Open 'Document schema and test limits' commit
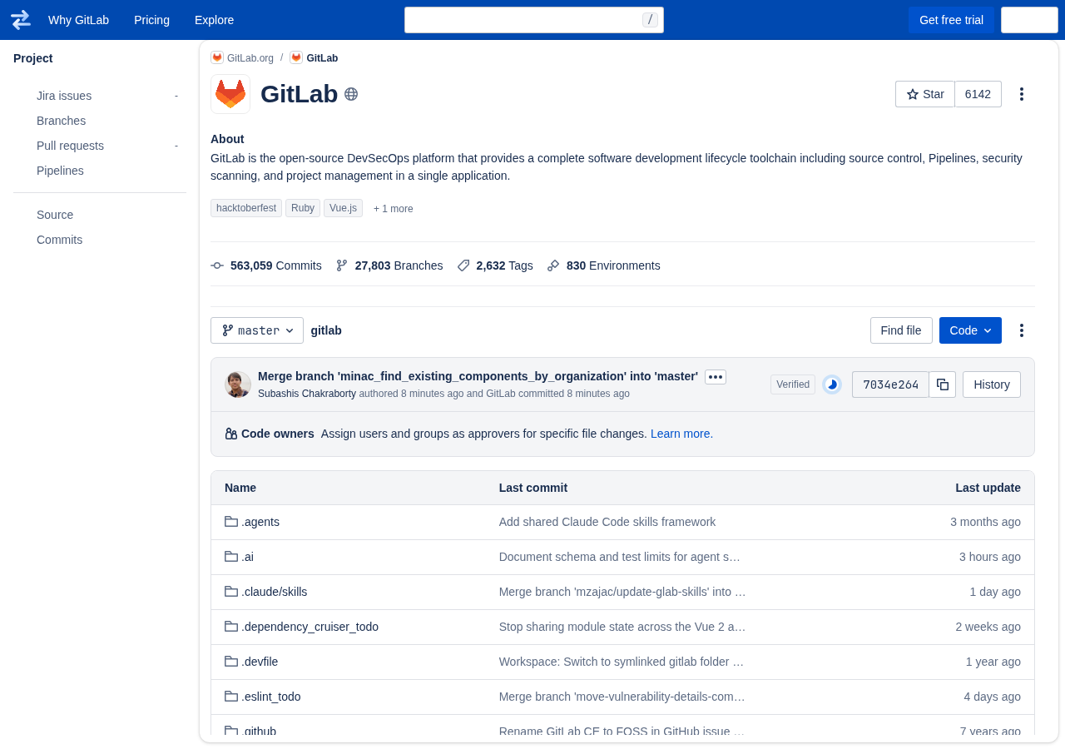Viewport: 1065px width, 749px height. coord(620,557)
